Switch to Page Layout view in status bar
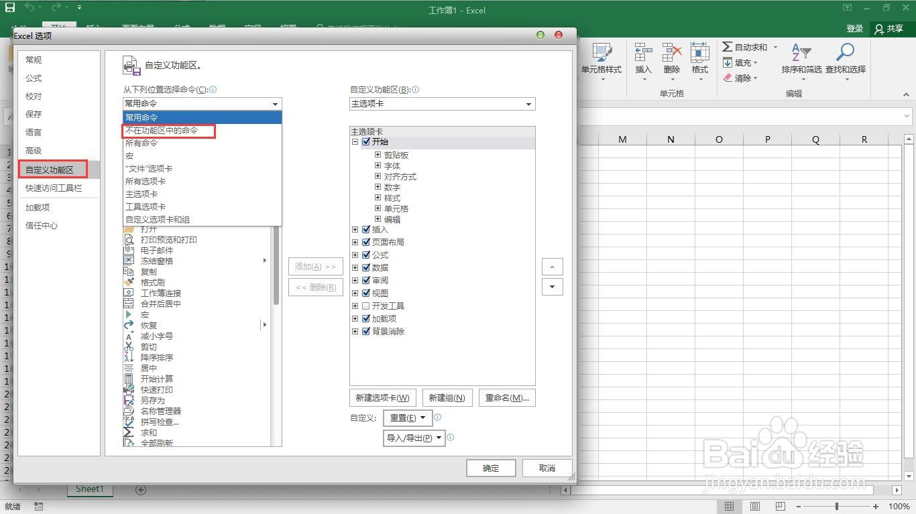Image resolution: width=916 pixels, height=514 pixels. point(755,507)
